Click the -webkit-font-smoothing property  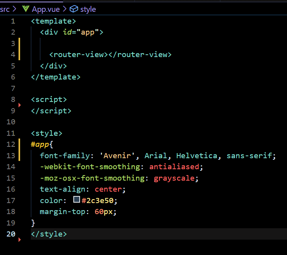click(x=90, y=167)
